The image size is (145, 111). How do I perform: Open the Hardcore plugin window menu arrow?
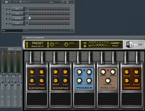point(24,38)
